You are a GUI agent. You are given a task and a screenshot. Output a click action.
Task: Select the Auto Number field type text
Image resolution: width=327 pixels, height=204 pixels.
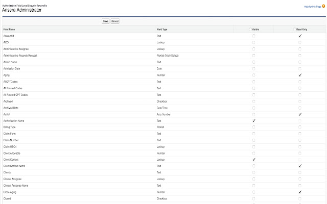(163, 114)
